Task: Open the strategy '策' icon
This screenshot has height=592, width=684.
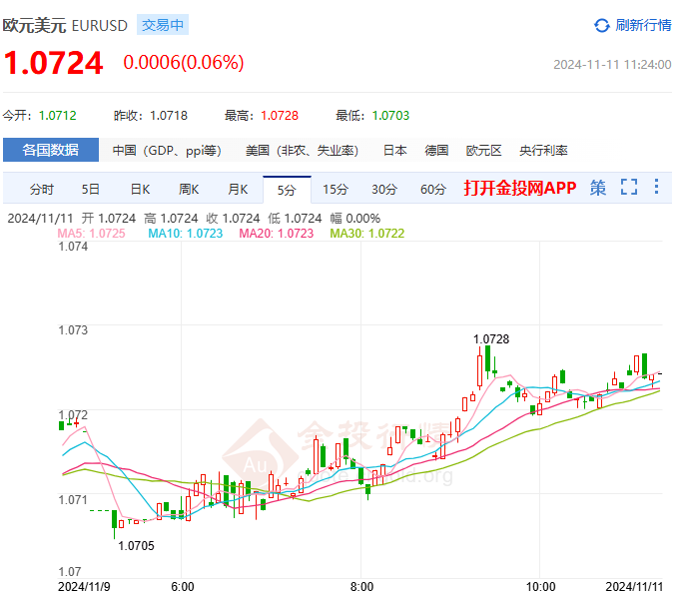Action: click(x=597, y=188)
